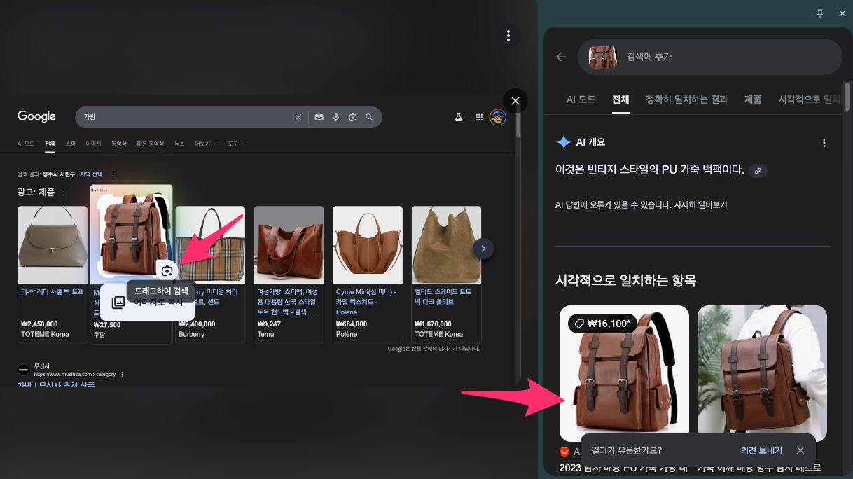This screenshot has height=479, width=853.
Task: Clear the '가방' search query
Action: (298, 117)
